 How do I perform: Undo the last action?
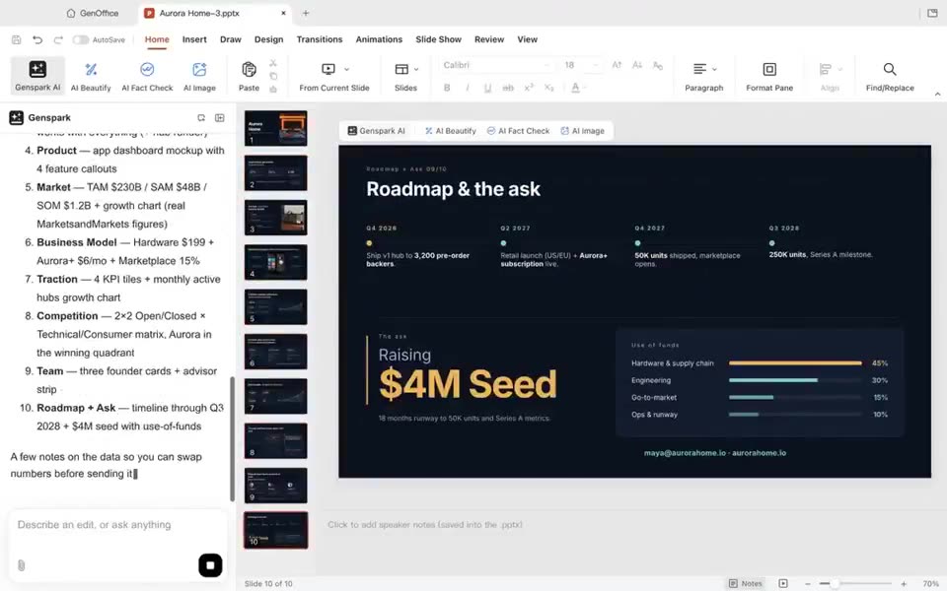37,39
